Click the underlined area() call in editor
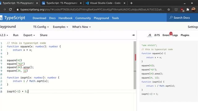198x111 pixels. pos(26,67)
